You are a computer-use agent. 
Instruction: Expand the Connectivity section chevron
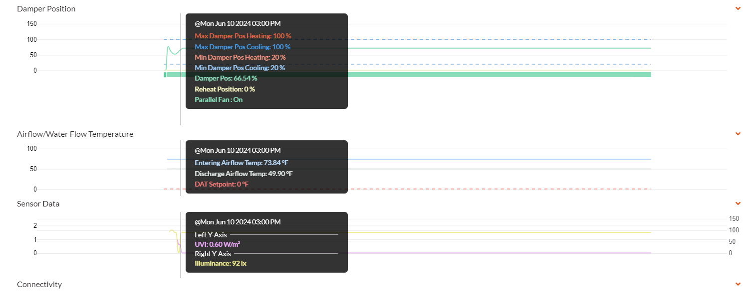pos(738,284)
